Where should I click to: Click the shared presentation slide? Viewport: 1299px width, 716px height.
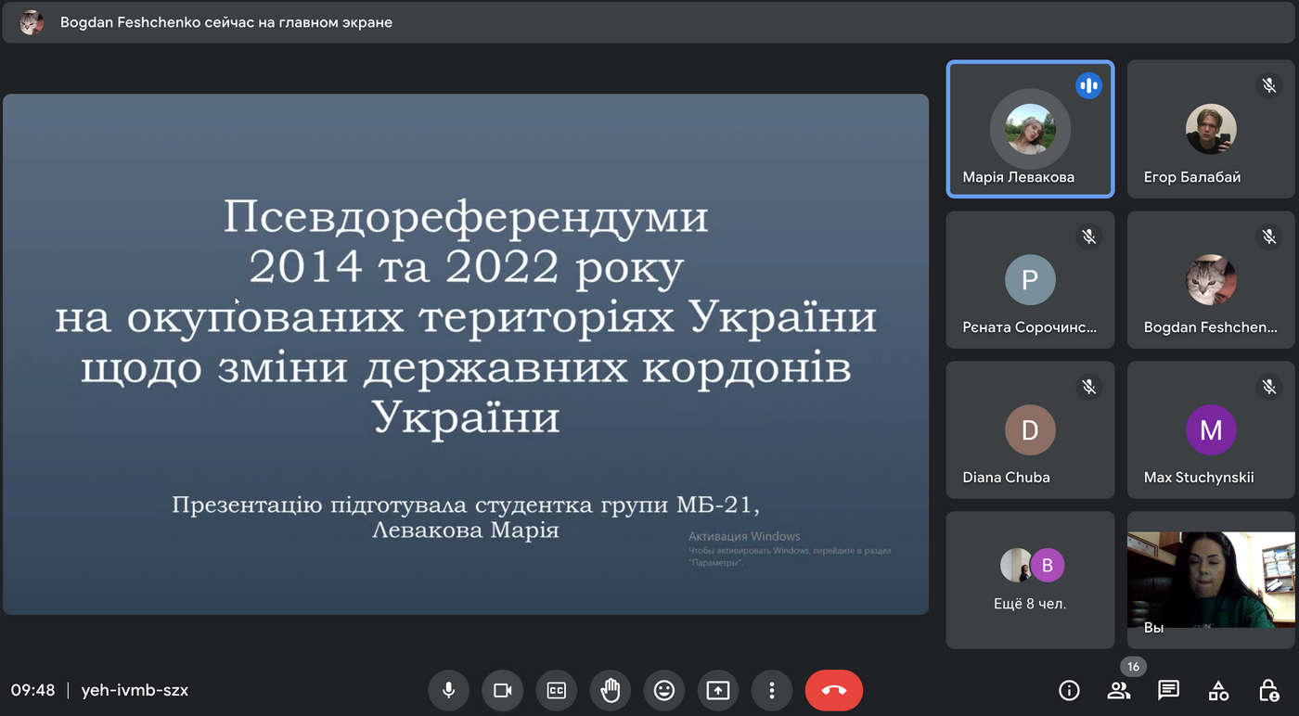tap(466, 353)
